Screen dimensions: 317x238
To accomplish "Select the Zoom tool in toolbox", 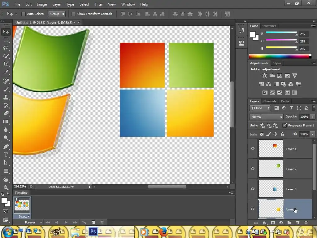I will (x=6, y=187).
